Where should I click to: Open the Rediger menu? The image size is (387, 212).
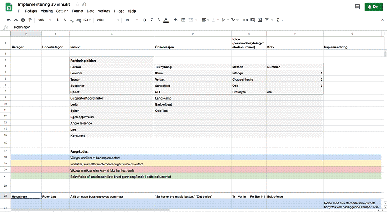pyautogui.click(x=31, y=11)
